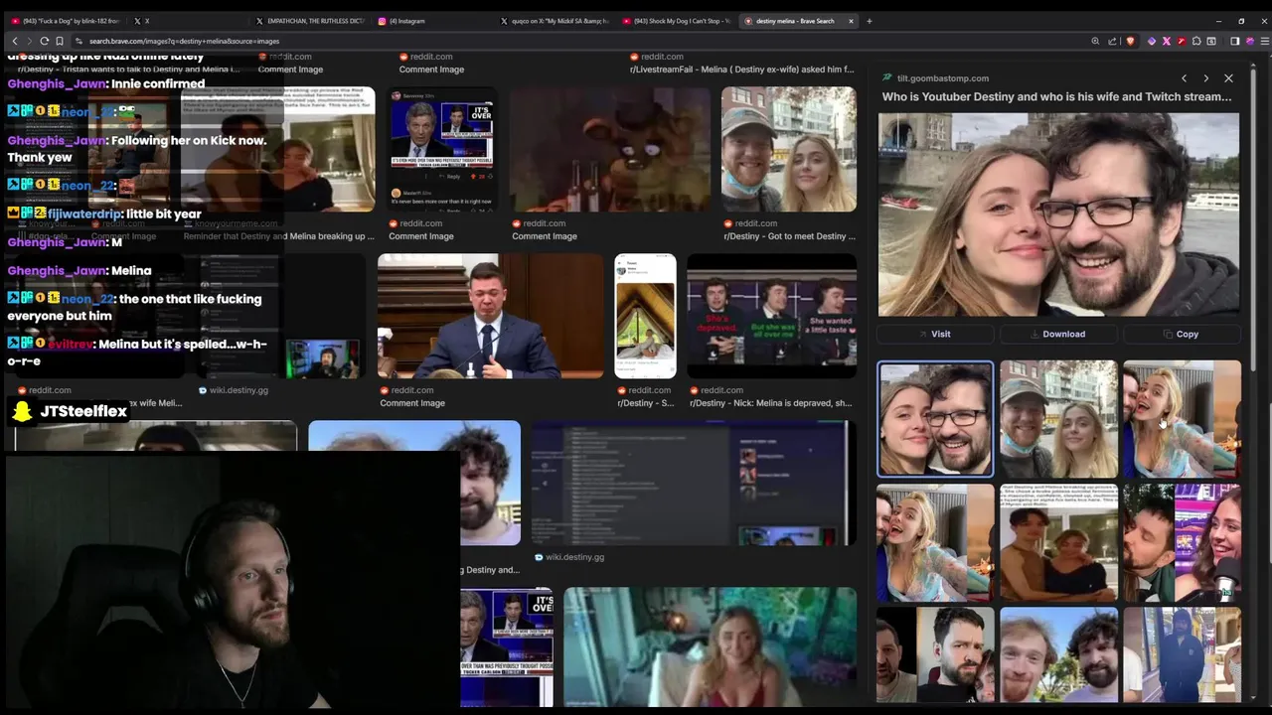
Task: Select related thumbnail of blonde woman in blue top
Action: click(x=1183, y=419)
